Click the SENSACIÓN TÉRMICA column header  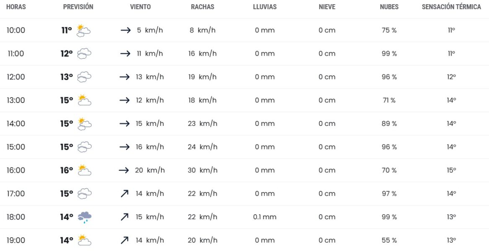tap(451, 7)
